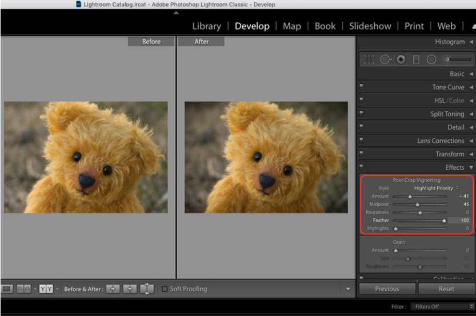Copy Before settings to After
476x316 pixels.
[x=113, y=289]
